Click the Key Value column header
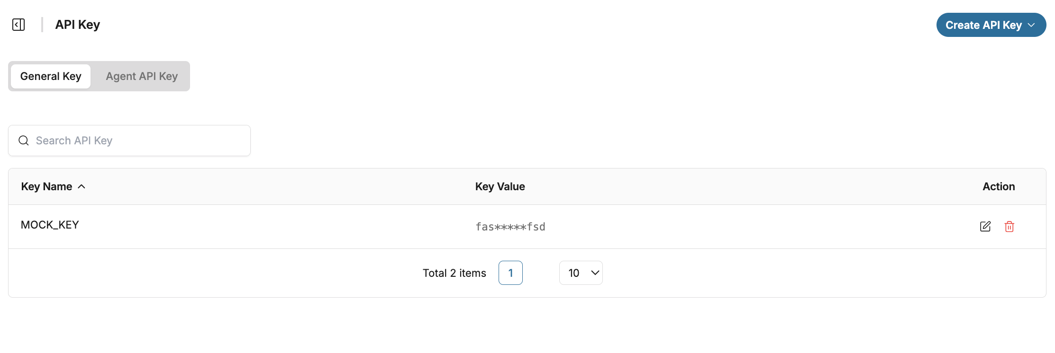This screenshot has height=353, width=1055. 500,186
